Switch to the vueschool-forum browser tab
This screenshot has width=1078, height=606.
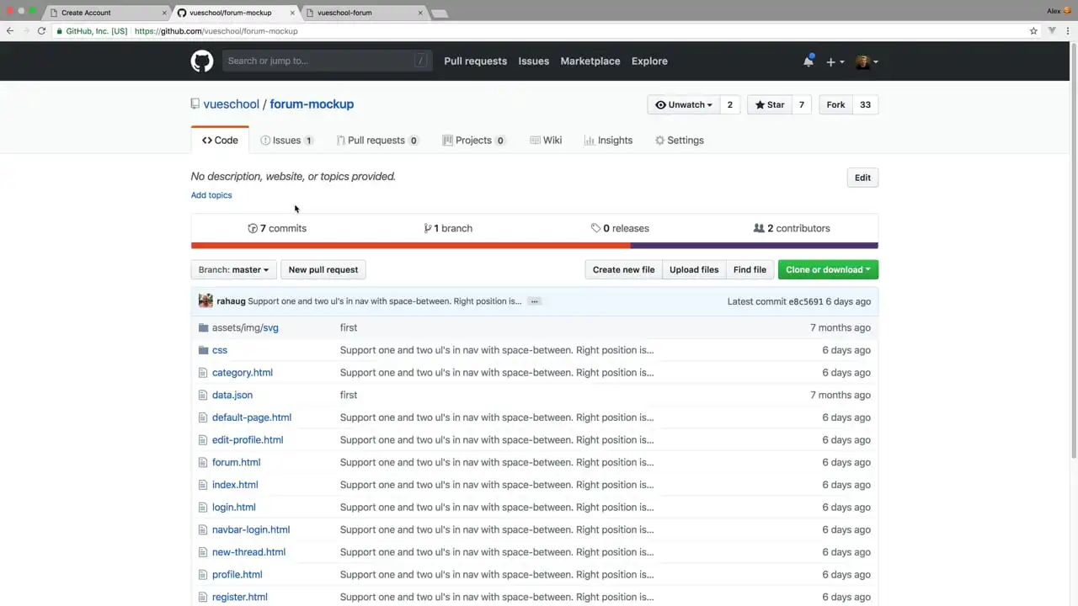pyautogui.click(x=362, y=13)
